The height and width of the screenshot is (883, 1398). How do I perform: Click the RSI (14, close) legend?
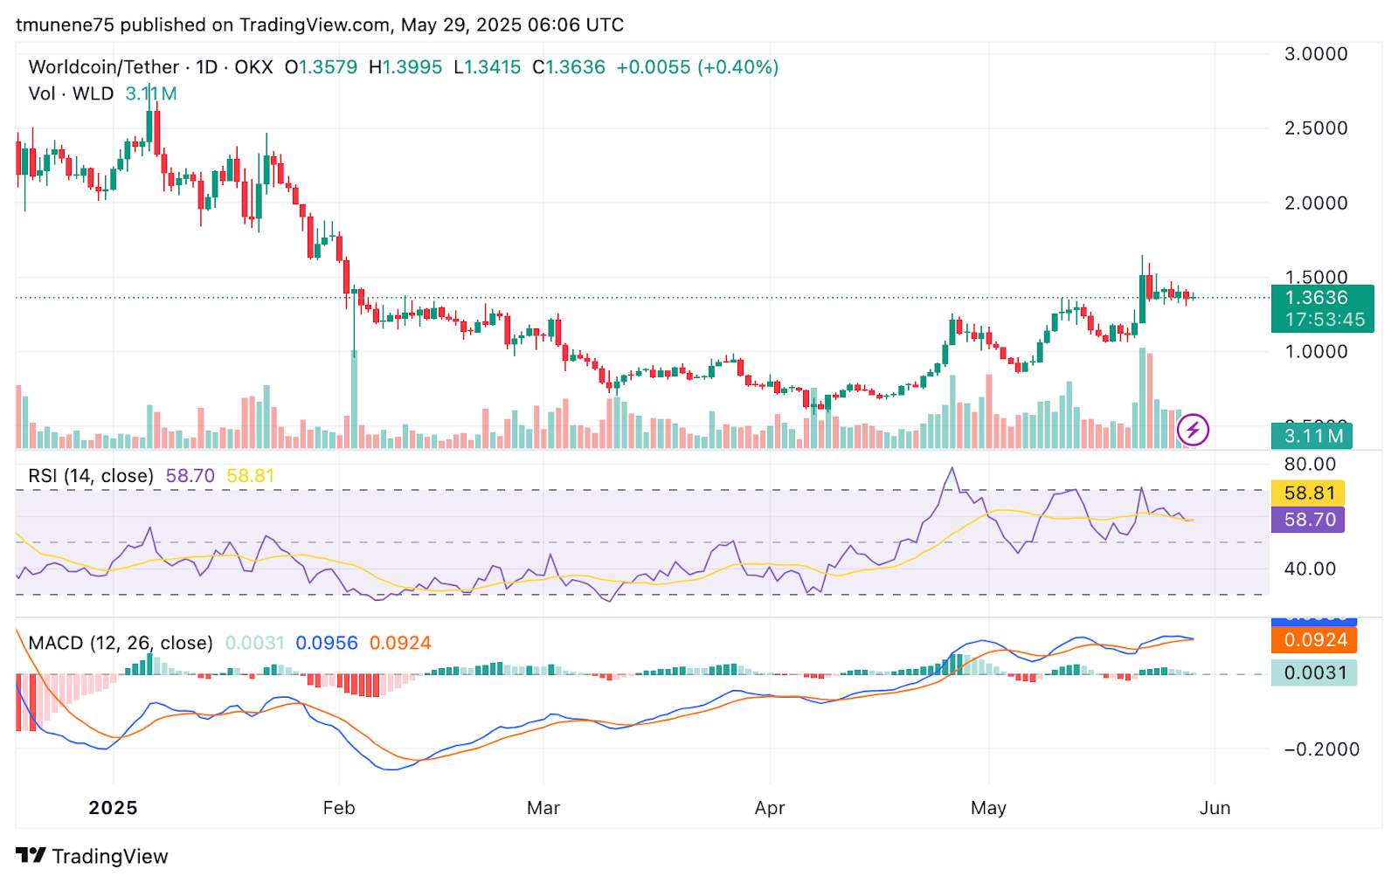pos(91,476)
